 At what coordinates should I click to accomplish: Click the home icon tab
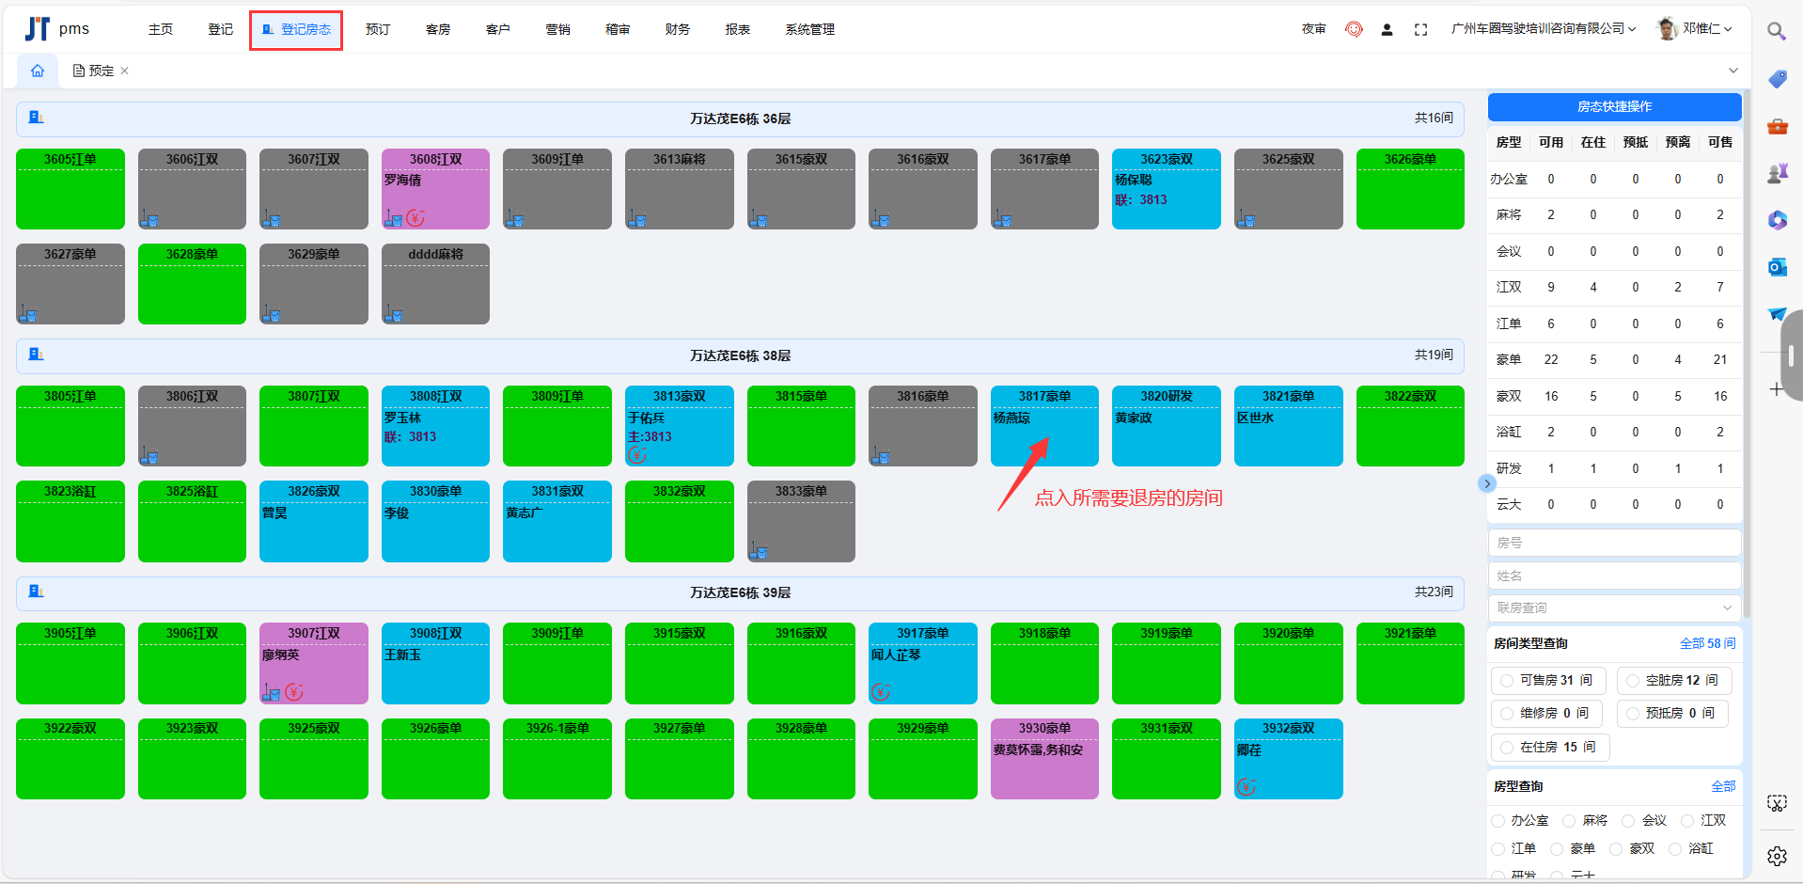coord(38,71)
